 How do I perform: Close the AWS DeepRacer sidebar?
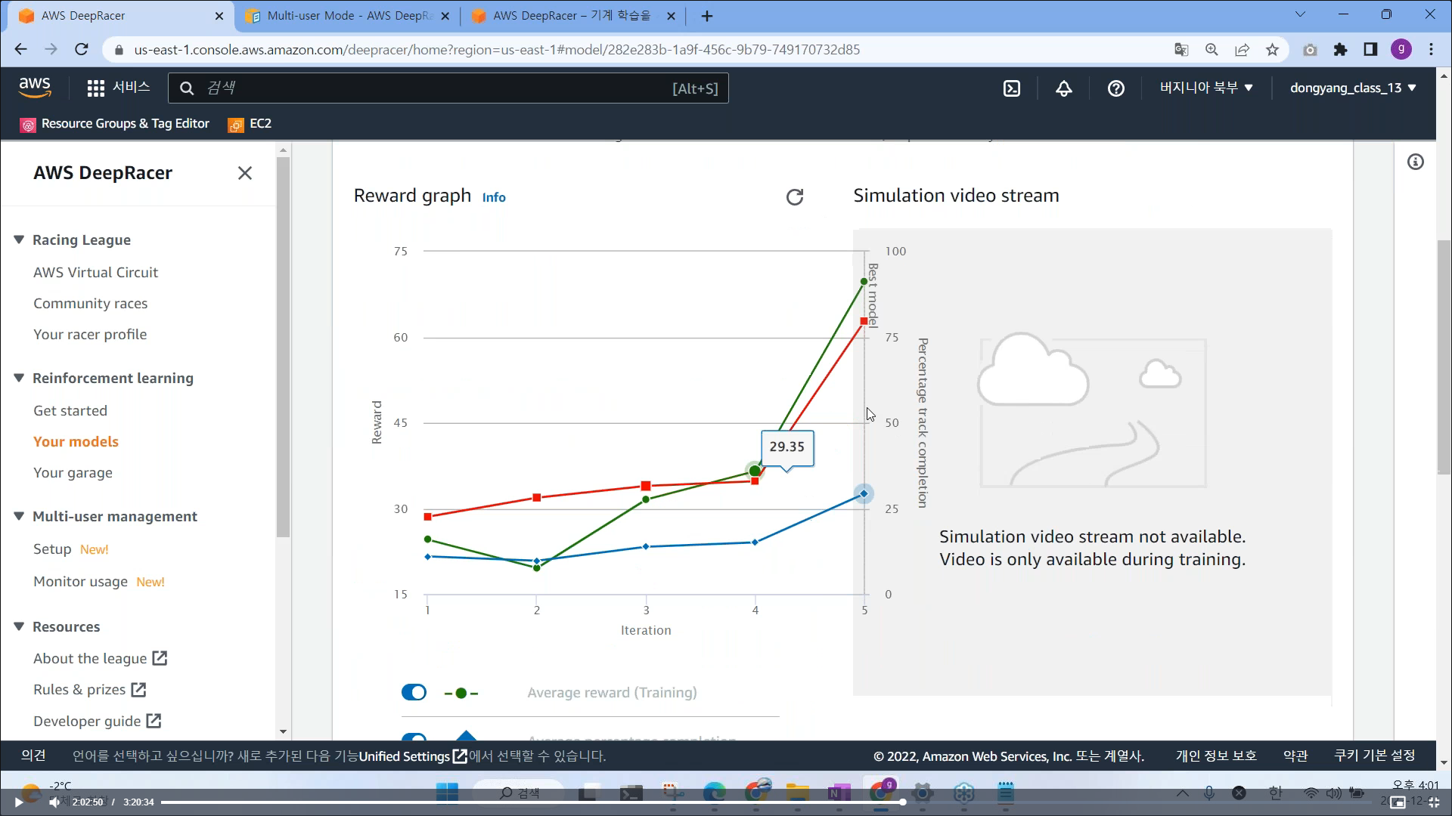click(244, 173)
